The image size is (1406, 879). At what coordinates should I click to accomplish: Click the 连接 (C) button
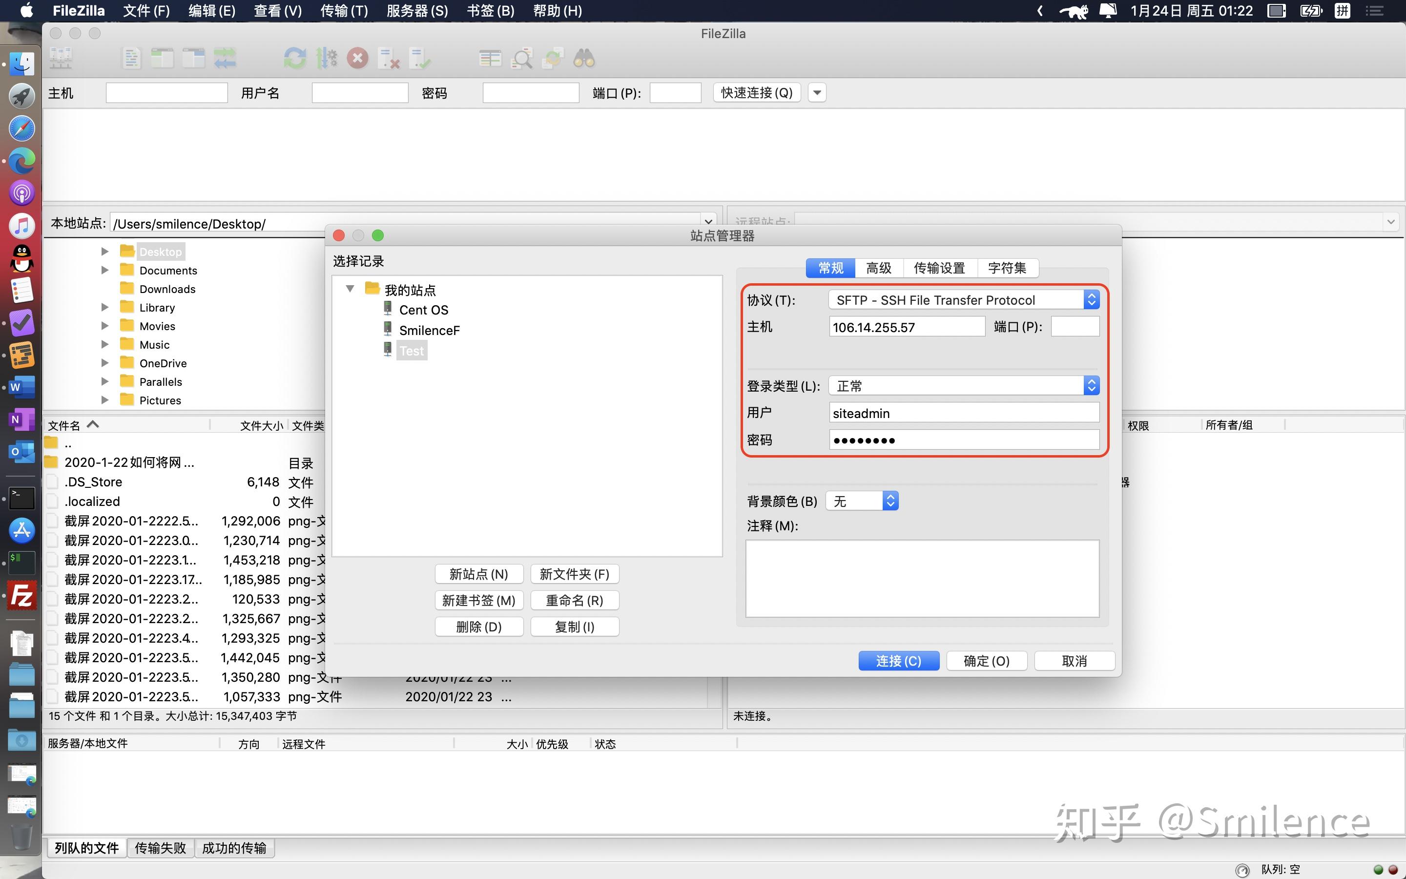pyautogui.click(x=898, y=661)
